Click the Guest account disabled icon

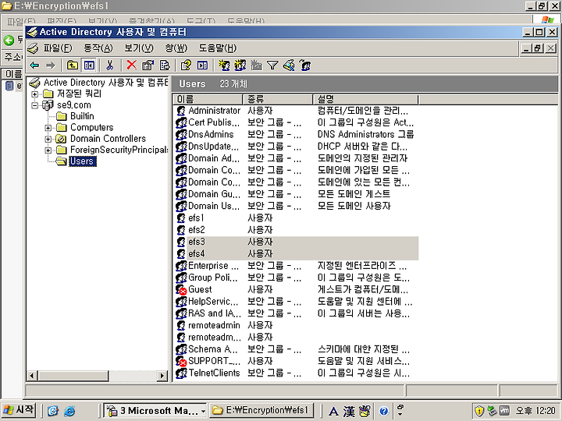(x=181, y=289)
